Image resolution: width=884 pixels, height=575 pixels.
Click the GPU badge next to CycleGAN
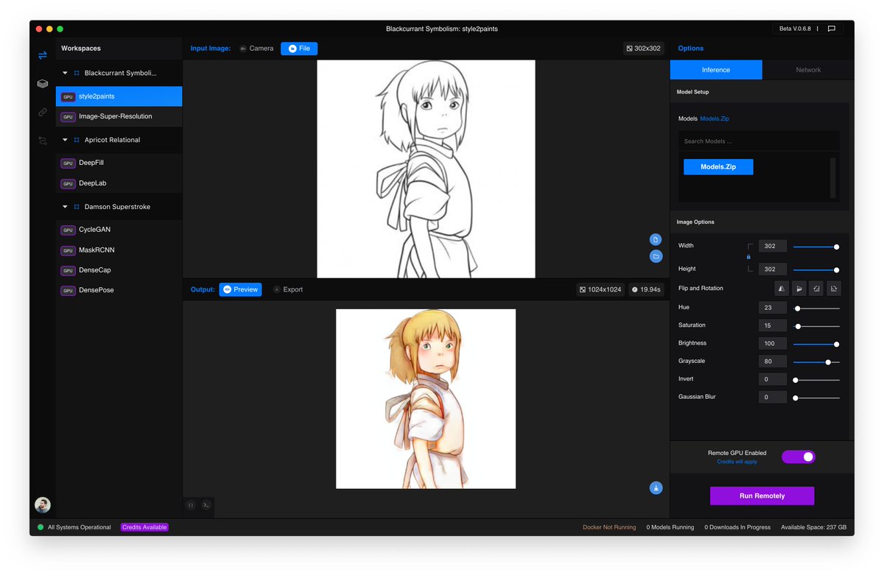pyautogui.click(x=69, y=230)
